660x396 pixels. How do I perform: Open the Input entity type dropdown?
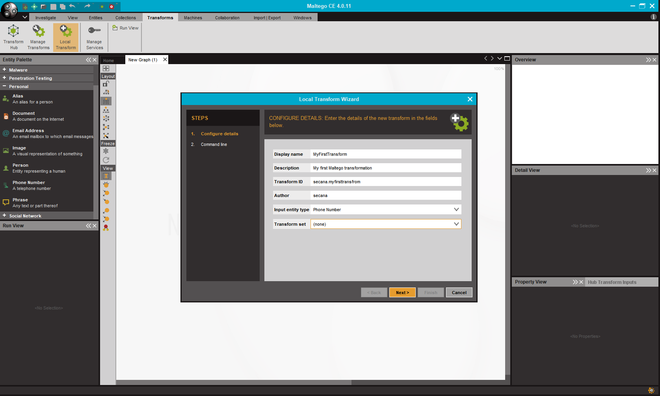point(456,210)
